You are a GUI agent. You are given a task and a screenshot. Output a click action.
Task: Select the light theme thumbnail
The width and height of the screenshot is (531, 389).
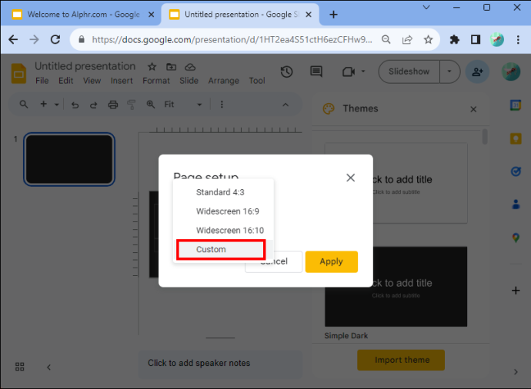pyautogui.click(x=396, y=183)
